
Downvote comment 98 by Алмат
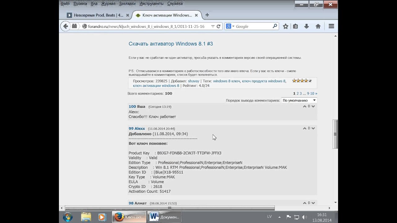pos(313,203)
